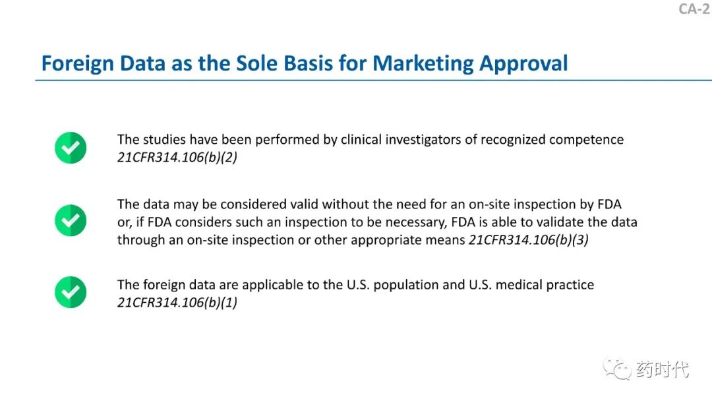This screenshot has width=712, height=401.
Task: Click the WeChat logo watermark icon
Action: (x=616, y=369)
